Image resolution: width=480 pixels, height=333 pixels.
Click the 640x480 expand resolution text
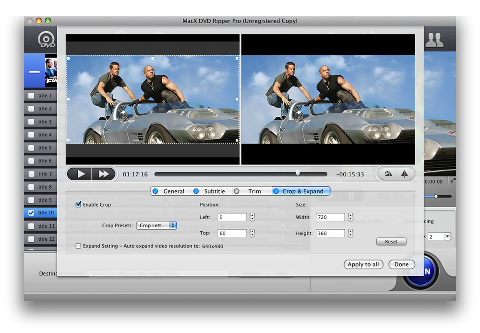213,247
